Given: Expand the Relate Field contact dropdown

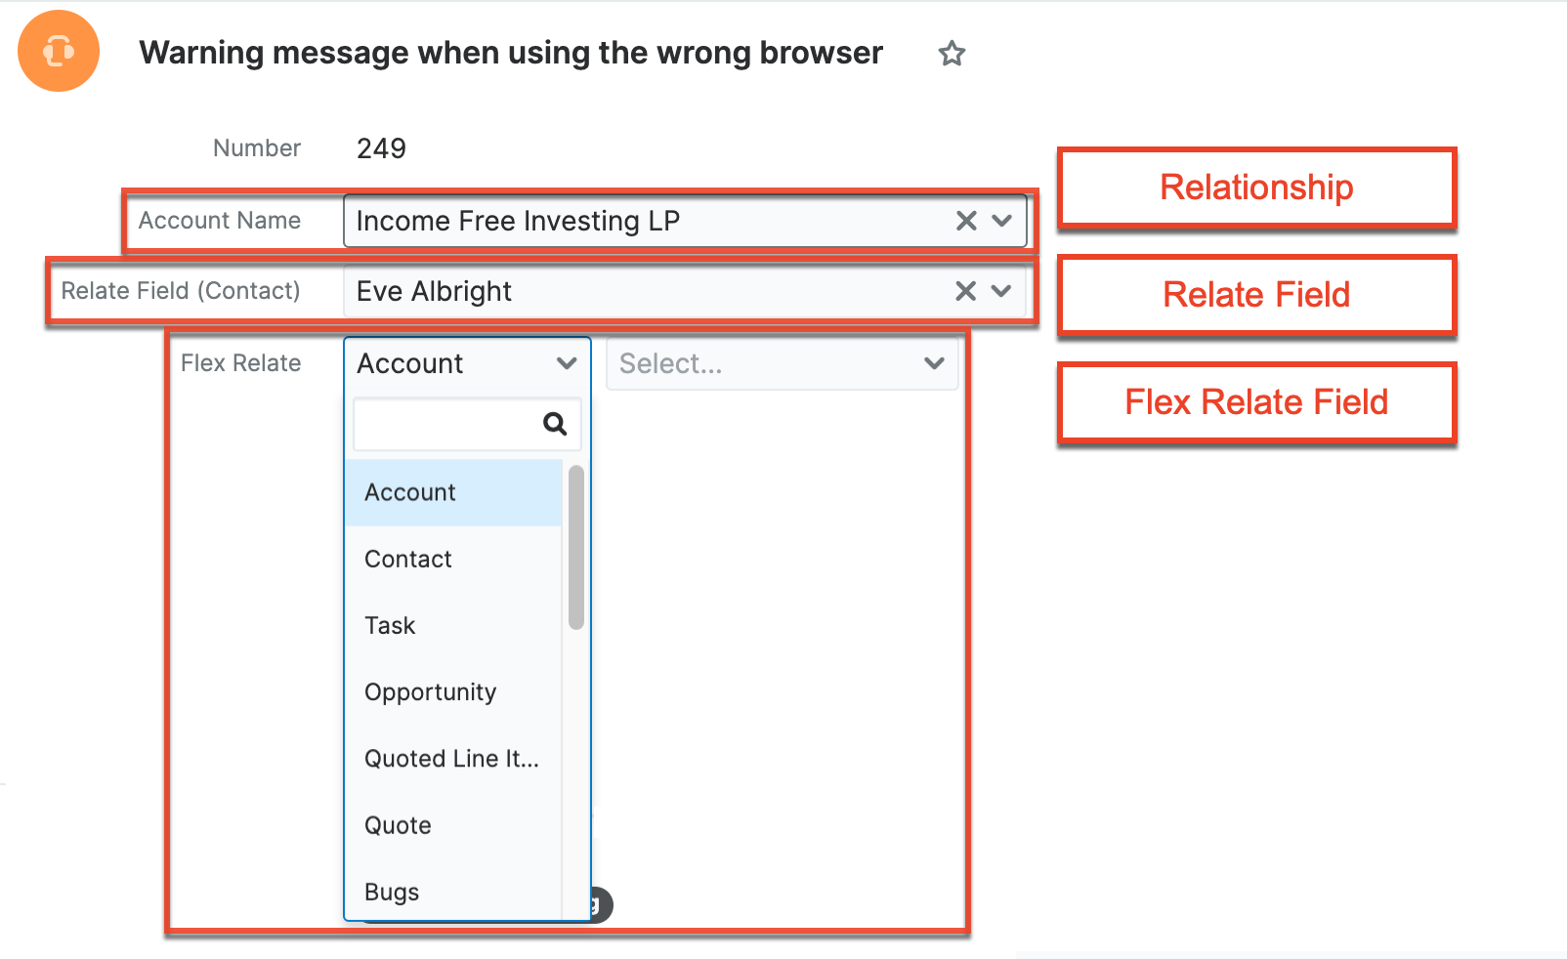Looking at the screenshot, I should point(1001,291).
